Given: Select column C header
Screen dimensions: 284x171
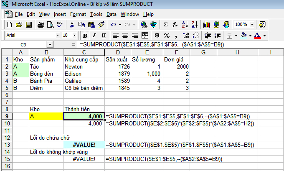Looking at the screenshot, I should coord(84,52).
